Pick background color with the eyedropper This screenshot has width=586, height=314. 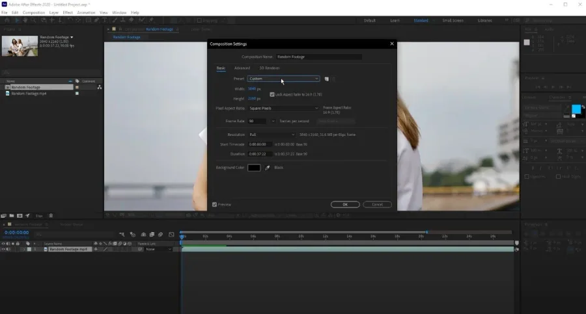point(267,168)
